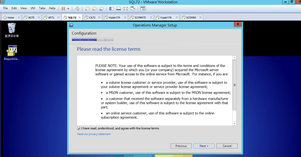
Task: Click the Next button in the setup
Action: (x=204, y=146)
